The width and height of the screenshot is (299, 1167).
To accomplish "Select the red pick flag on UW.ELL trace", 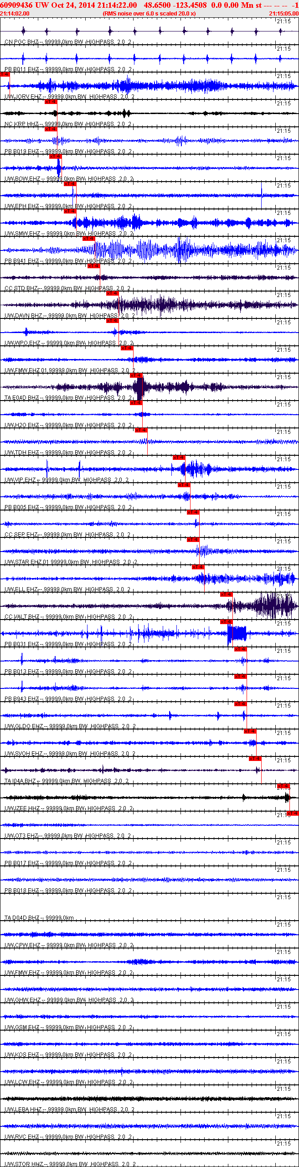I will tap(198, 567).
